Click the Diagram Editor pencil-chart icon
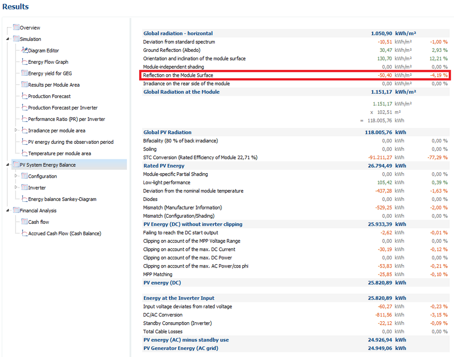The width and height of the screenshot is (454, 357). tap(25, 50)
